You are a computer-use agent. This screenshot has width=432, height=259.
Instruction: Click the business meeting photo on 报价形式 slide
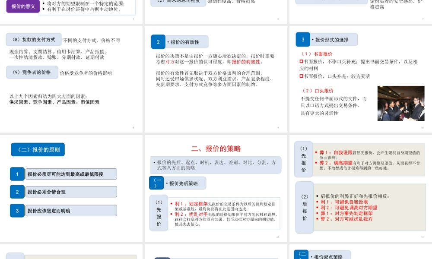coord(401,103)
